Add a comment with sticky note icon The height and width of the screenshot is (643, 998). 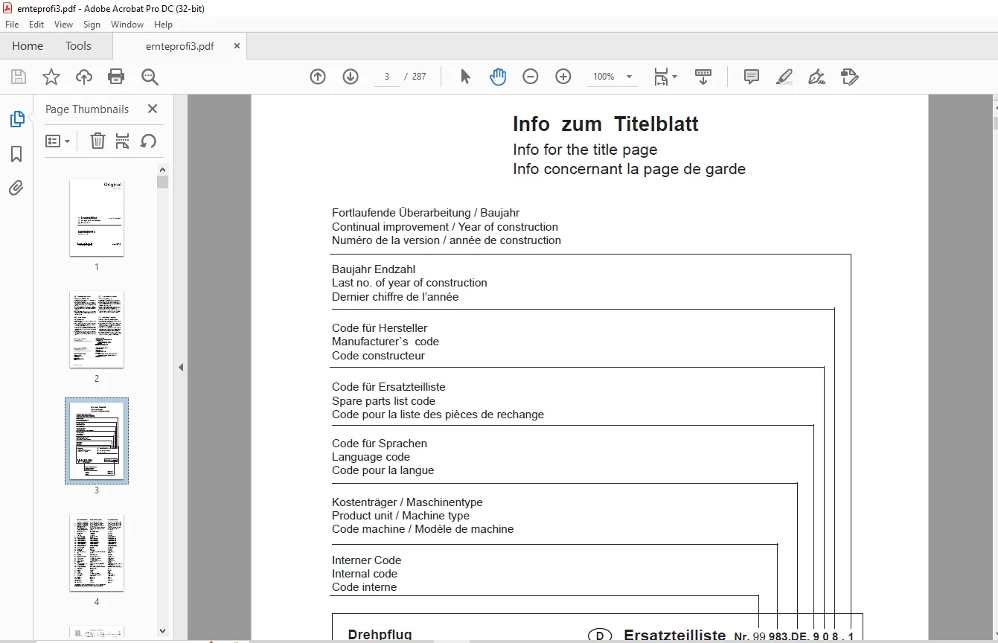752,77
